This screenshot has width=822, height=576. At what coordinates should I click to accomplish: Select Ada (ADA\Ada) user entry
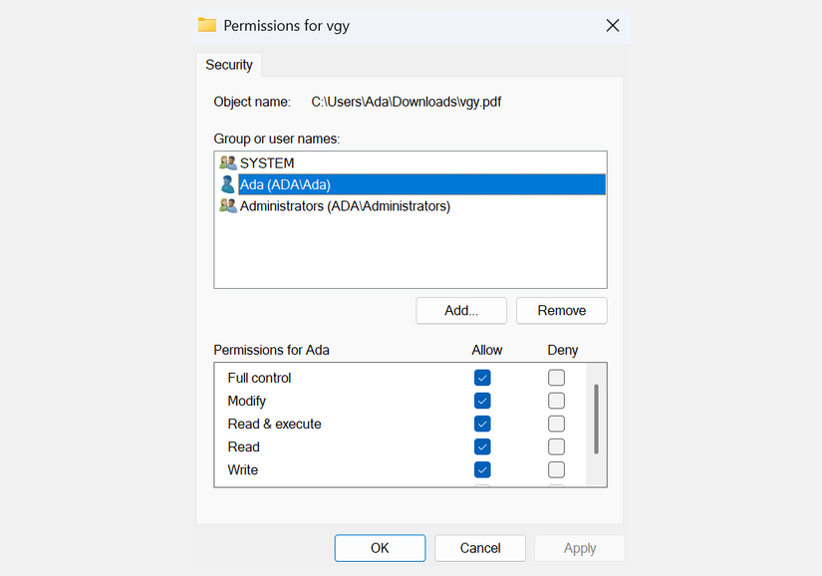click(x=285, y=184)
